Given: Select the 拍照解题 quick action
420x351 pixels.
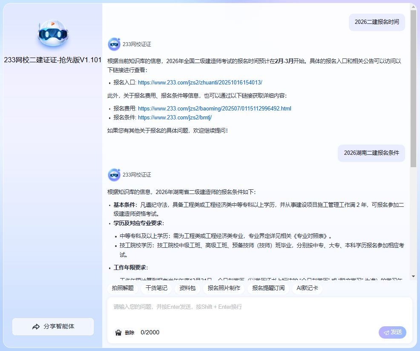Looking at the screenshot, I should (x=123, y=288).
